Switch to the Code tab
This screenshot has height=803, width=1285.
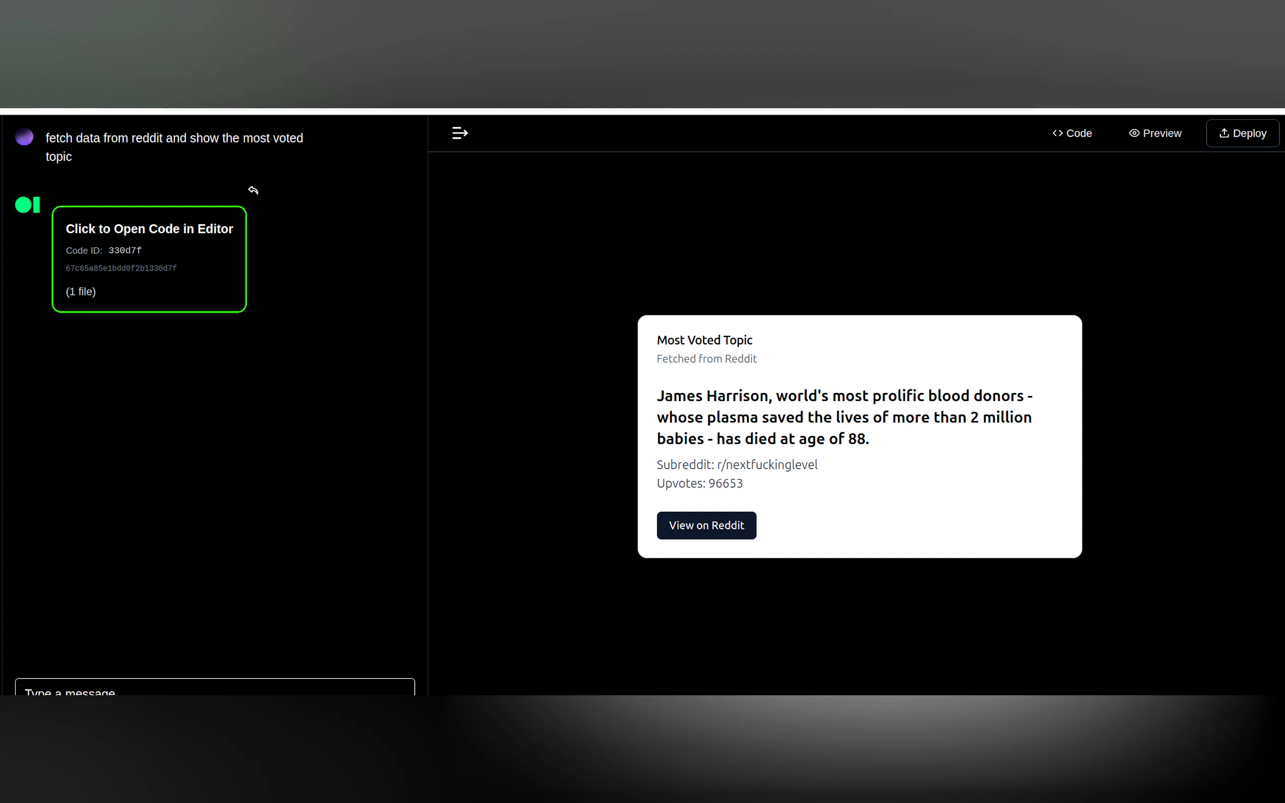point(1072,133)
